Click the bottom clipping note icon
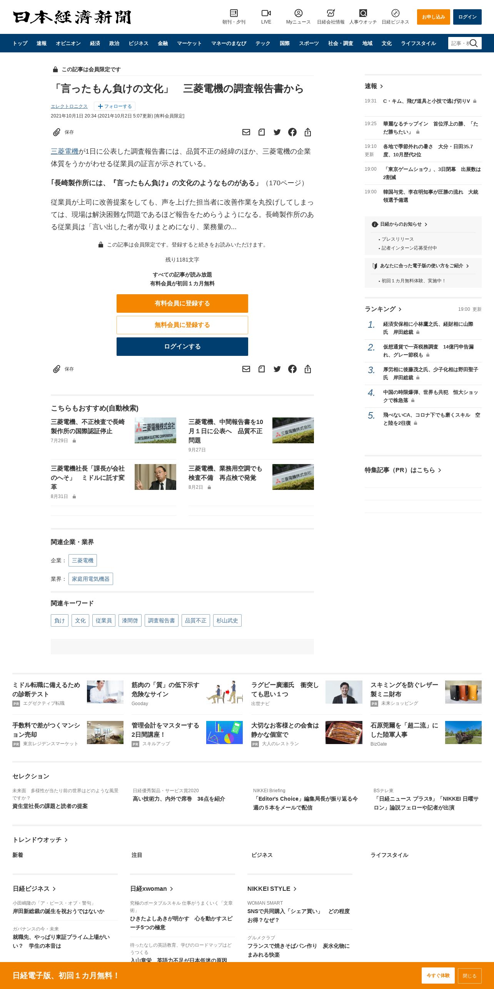494x989 pixels. click(262, 369)
